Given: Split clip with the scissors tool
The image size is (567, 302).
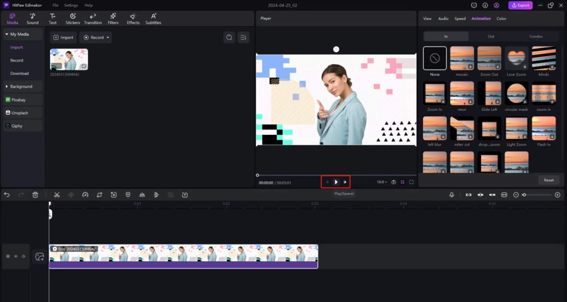Looking at the screenshot, I should pos(57,195).
